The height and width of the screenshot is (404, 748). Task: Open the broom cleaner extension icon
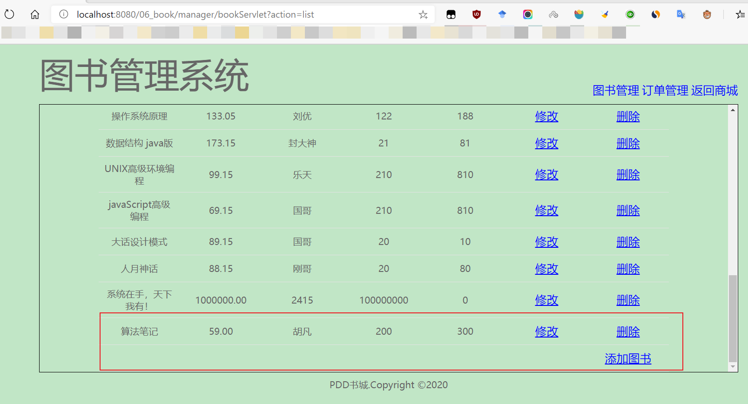(605, 14)
